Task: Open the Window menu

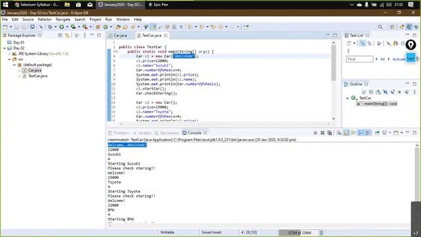Action: click(123, 19)
